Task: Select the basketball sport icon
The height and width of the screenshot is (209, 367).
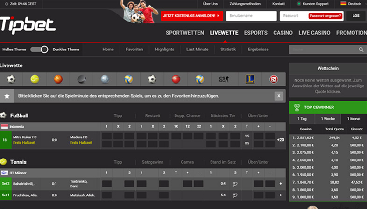Action: 58,79
